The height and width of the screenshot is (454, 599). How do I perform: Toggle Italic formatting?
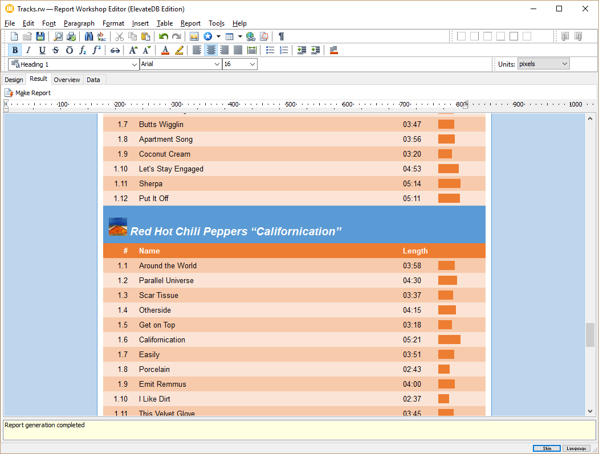(28, 50)
